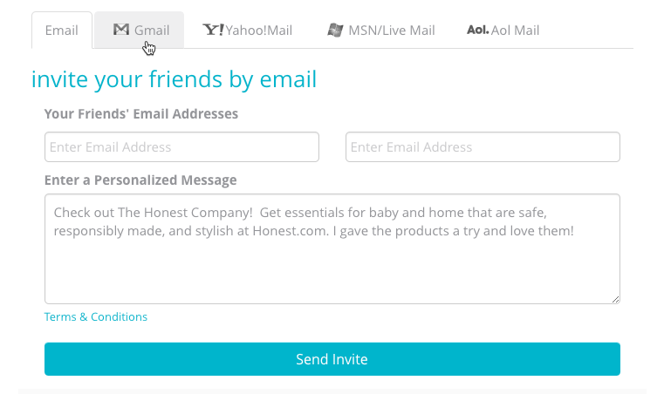Click the 'invite your friends by email' heading
Screen dimensions: 664x394
pos(174,79)
